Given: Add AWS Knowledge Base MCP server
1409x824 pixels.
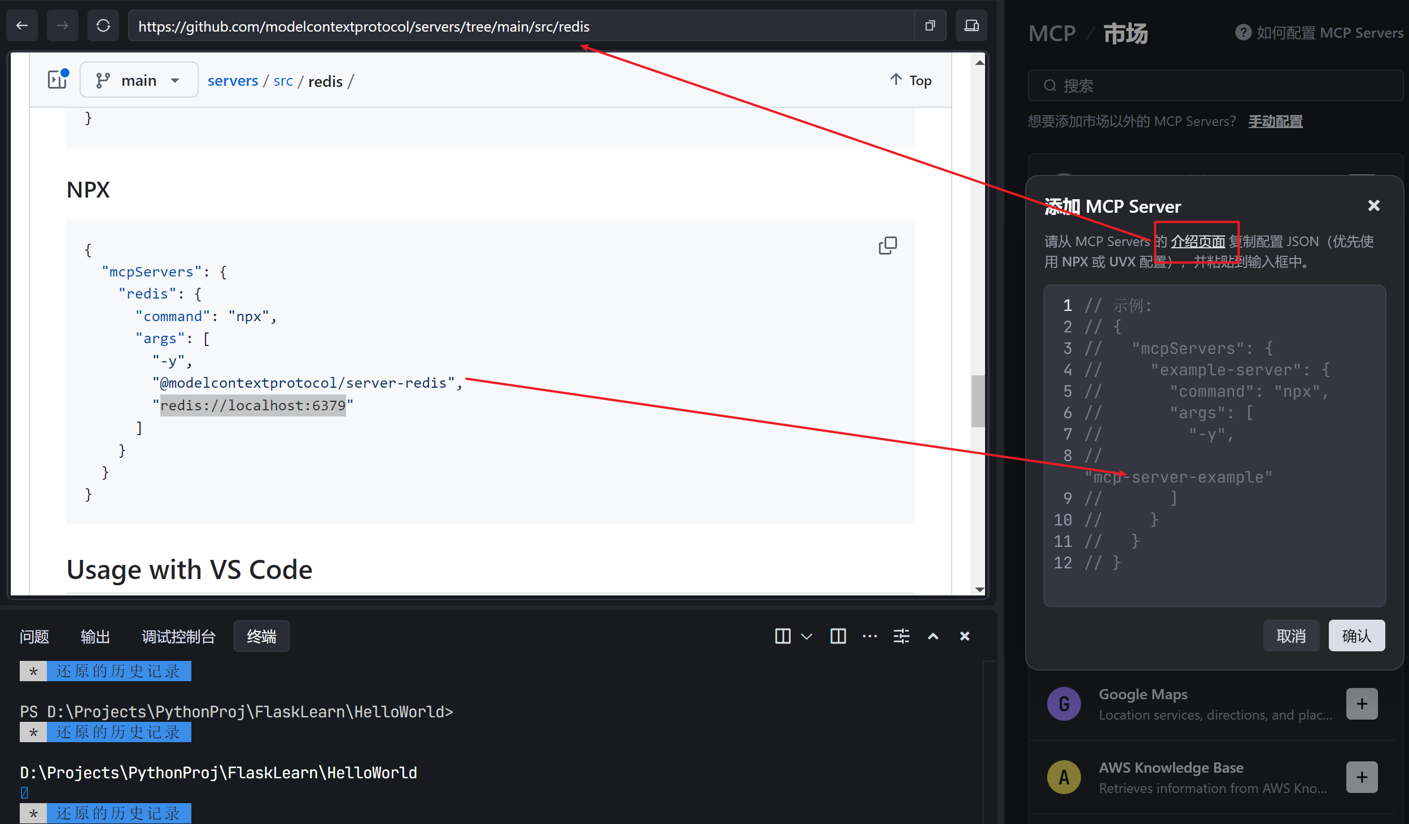Looking at the screenshot, I should (x=1362, y=777).
